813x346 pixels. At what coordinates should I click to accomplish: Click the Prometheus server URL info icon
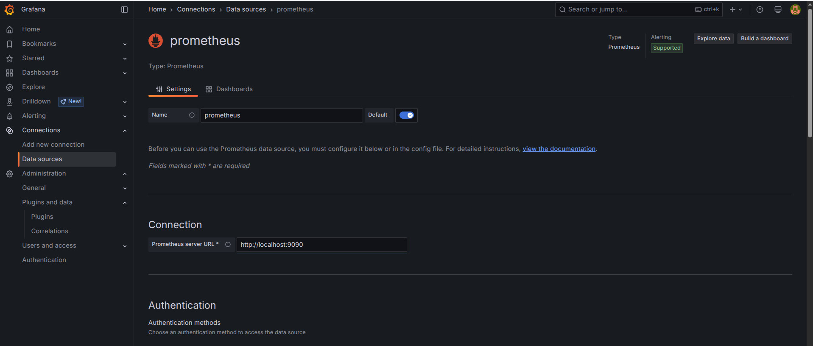tap(228, 244)
